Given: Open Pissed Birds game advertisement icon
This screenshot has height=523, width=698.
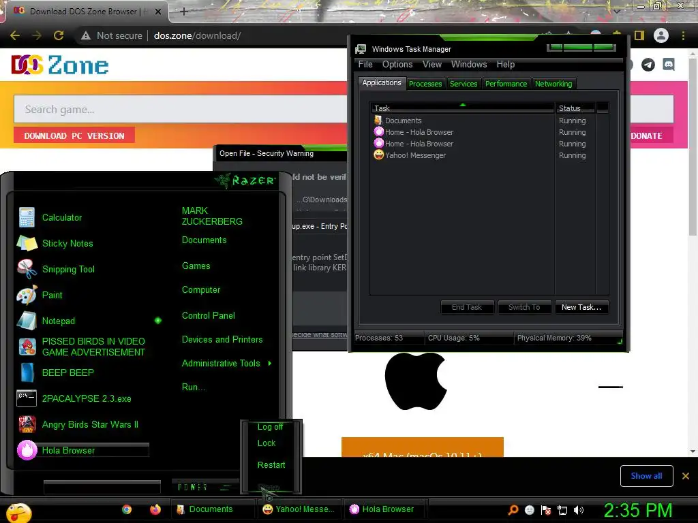Looking at the screenshot, I should point(27,347).
